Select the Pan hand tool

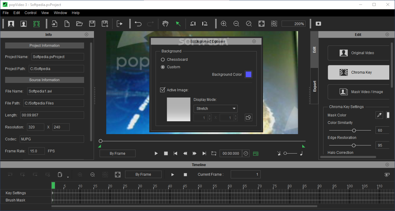165,24
